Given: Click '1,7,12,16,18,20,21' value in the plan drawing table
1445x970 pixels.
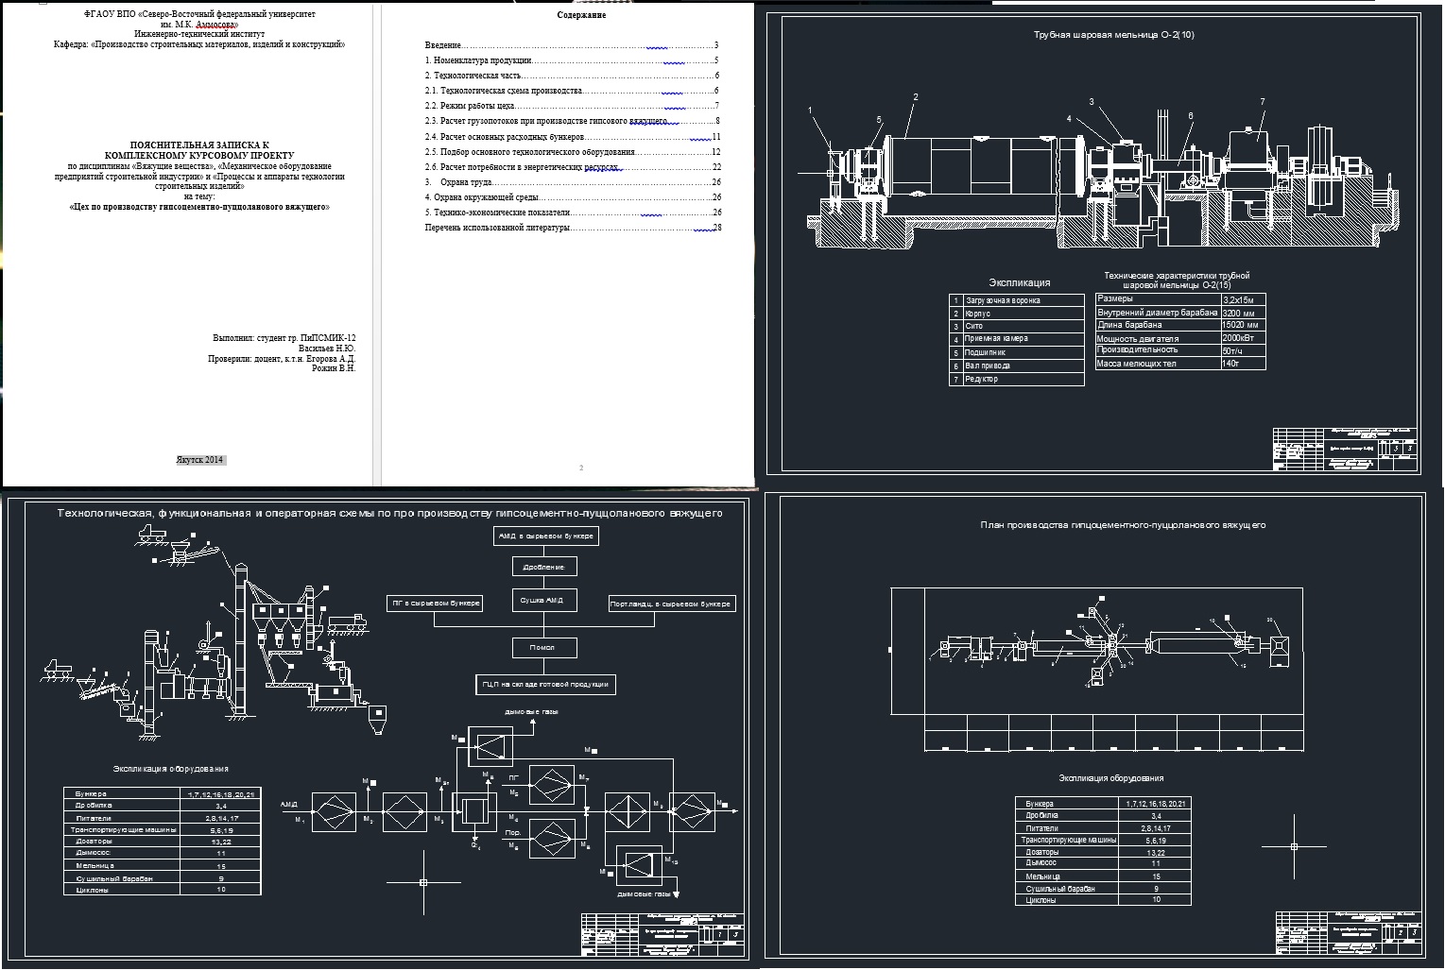Looking at the screenshot, I should click(x=1155, y=804).
